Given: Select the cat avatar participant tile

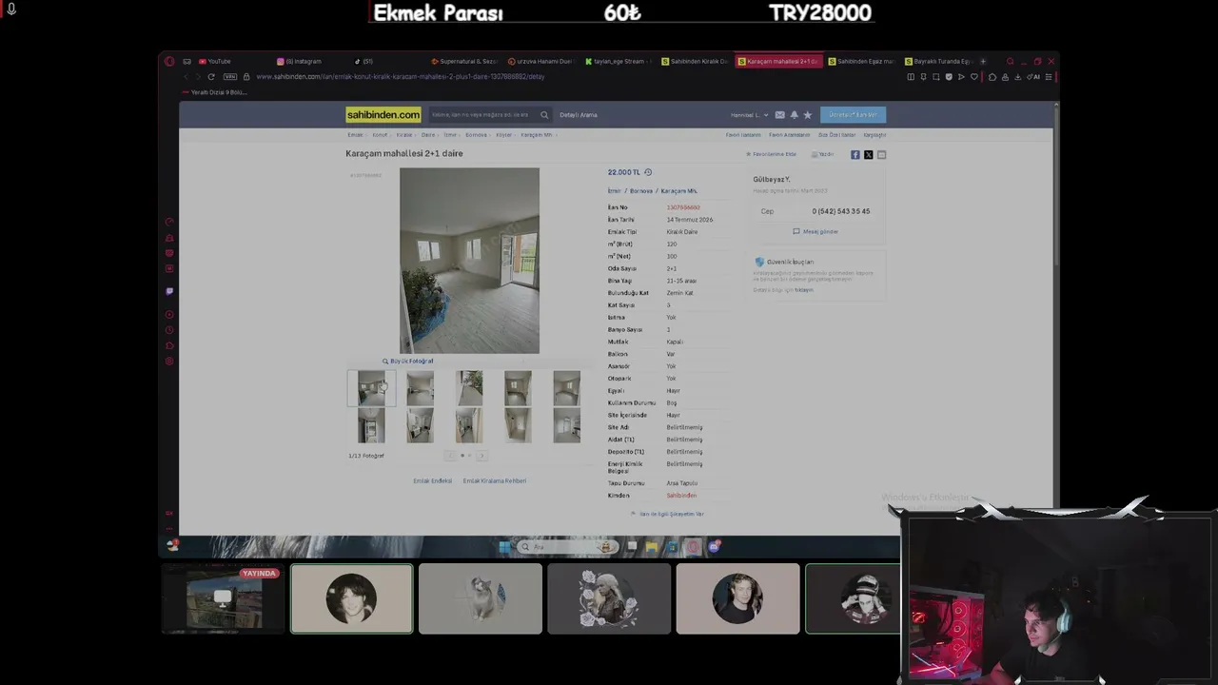Looking at the screenshot, I should click(x=481, y=598).
